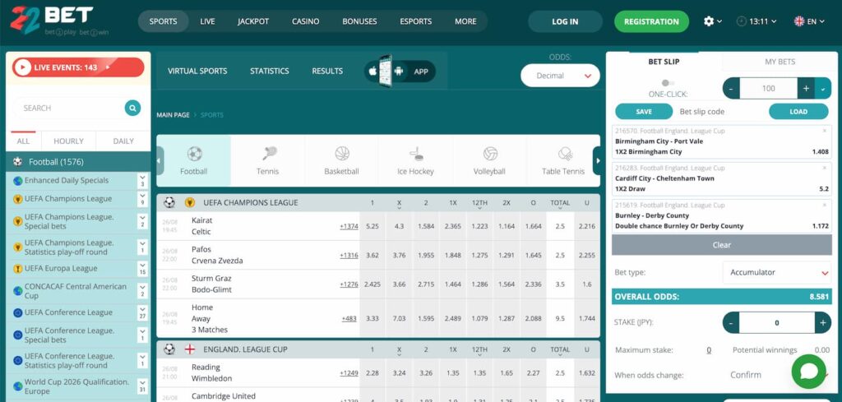This screenshot has width=842, height=402.
Task: Open the Decimal odds format dropdown
Action: (560, 76)
